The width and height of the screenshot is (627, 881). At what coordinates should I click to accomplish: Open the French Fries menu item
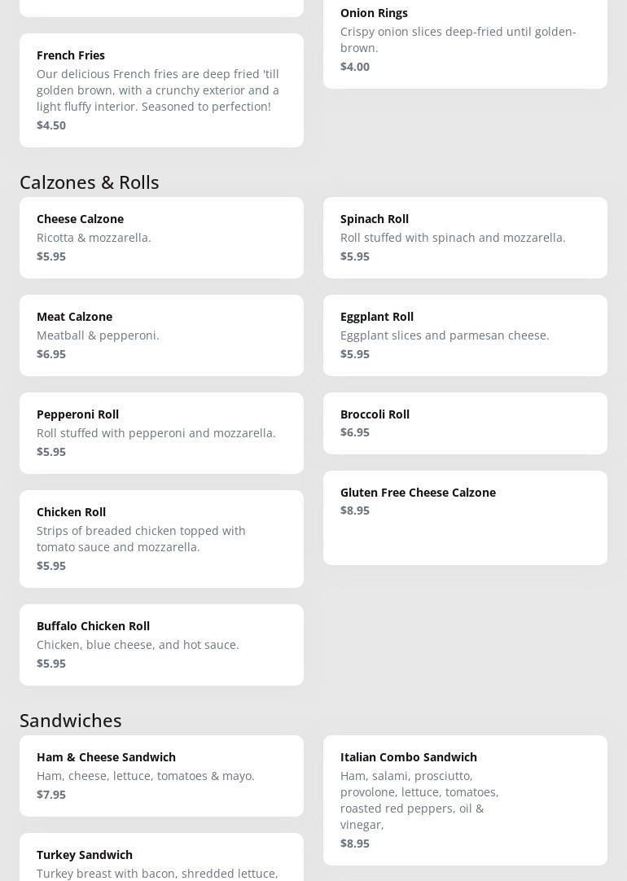[x=161, y=90]
